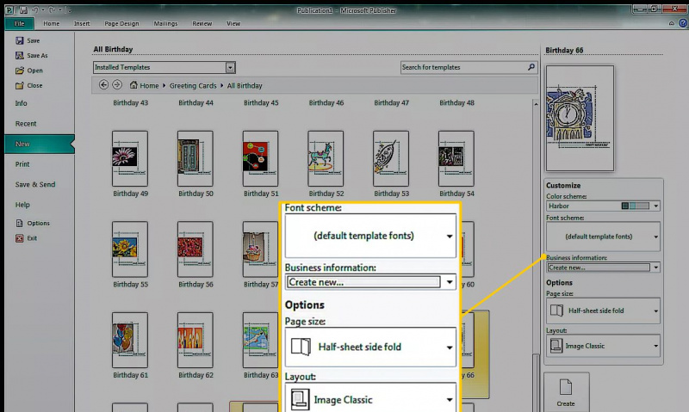Open the Options item in the sidebar
The width and height of the screenshot is (689, 412).
coord(33,223)
